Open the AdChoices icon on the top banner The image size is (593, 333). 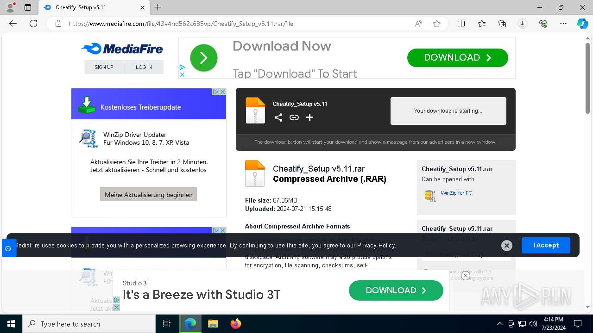point(182,68)
